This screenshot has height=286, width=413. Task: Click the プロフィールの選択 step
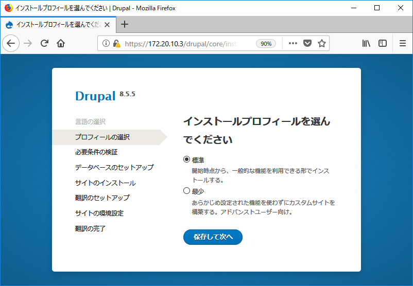102,137
